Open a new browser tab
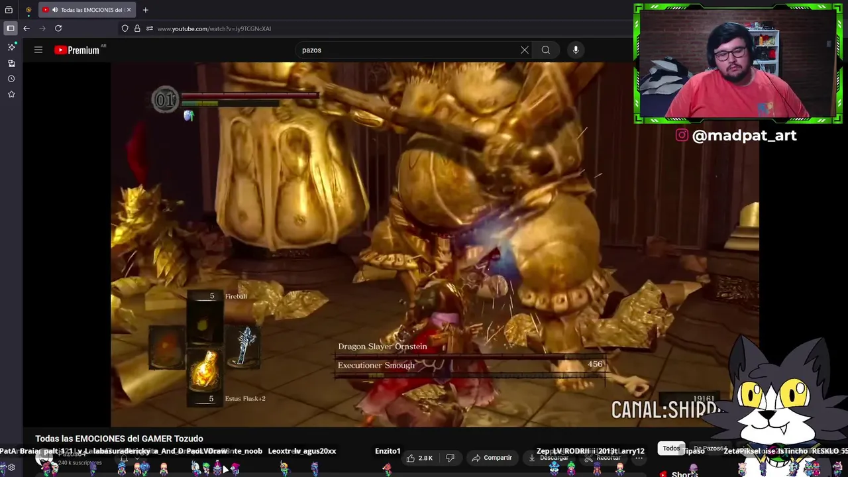 145,10
